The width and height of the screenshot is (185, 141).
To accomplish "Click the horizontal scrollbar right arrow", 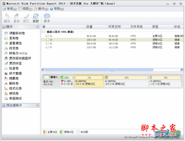I will [x=182, y=69].
